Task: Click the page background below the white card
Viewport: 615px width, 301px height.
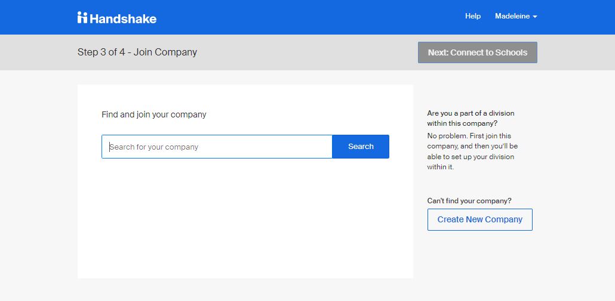Action: click(245, 290)
